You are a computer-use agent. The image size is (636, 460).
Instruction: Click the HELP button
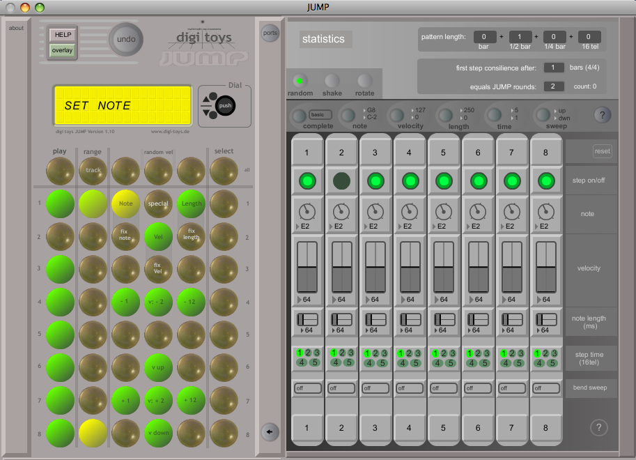(63, 35)
